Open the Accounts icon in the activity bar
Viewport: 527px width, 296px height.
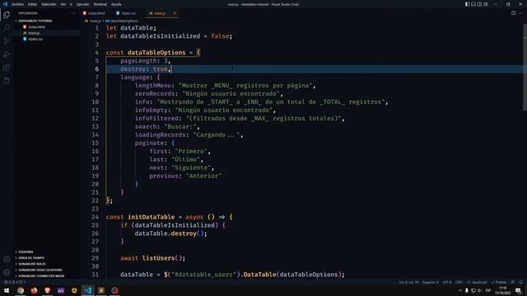click(7, 259)
